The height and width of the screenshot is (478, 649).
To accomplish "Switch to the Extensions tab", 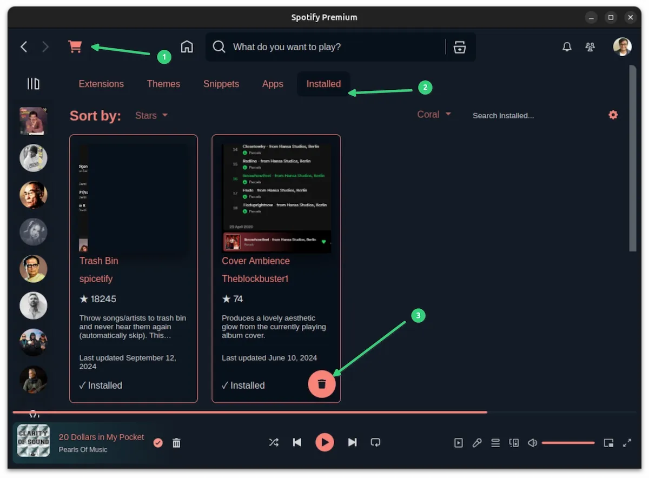I will coord(101,84).
